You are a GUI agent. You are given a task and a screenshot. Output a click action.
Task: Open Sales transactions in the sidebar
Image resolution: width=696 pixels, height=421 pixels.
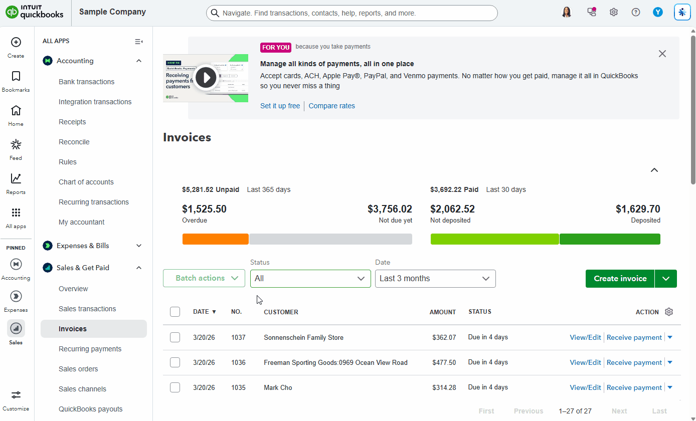pyautogui.click(x=87, y=309)
